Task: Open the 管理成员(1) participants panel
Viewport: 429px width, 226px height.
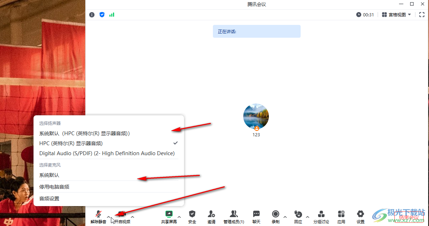Action: pos(234,217)
